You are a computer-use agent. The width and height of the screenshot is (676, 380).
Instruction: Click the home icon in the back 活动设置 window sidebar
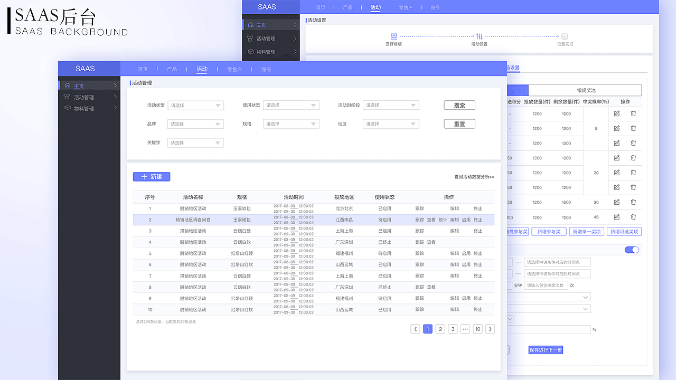point(250,25)
